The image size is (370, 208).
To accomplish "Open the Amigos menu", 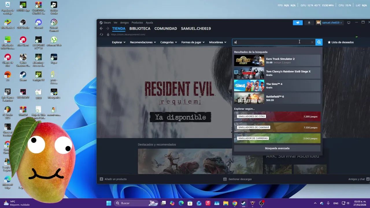I will tap(125, 23).
